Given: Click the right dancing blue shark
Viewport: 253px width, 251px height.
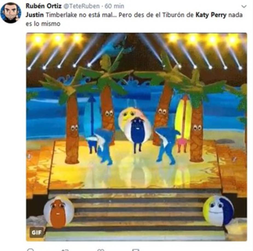Looking at the screenshot, I should click(167, 145).
